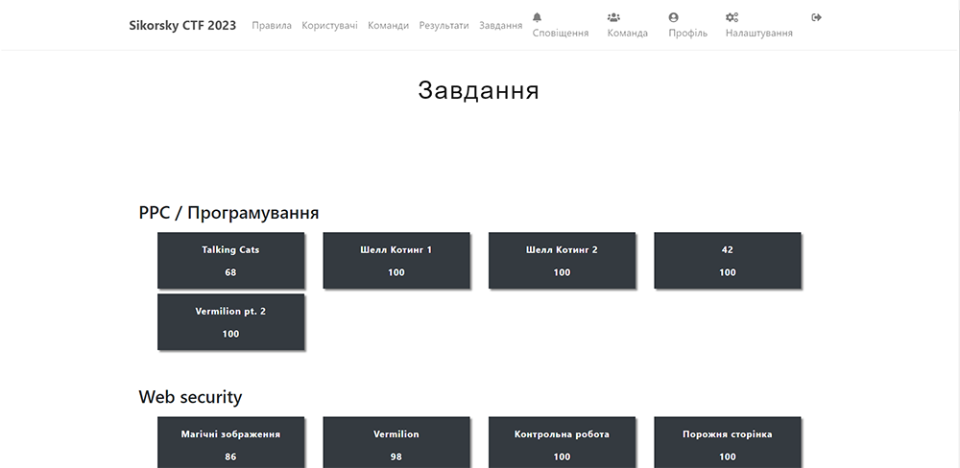Open the Порожня сторінка challenge
960x468 pixels.
coord(728,443)
